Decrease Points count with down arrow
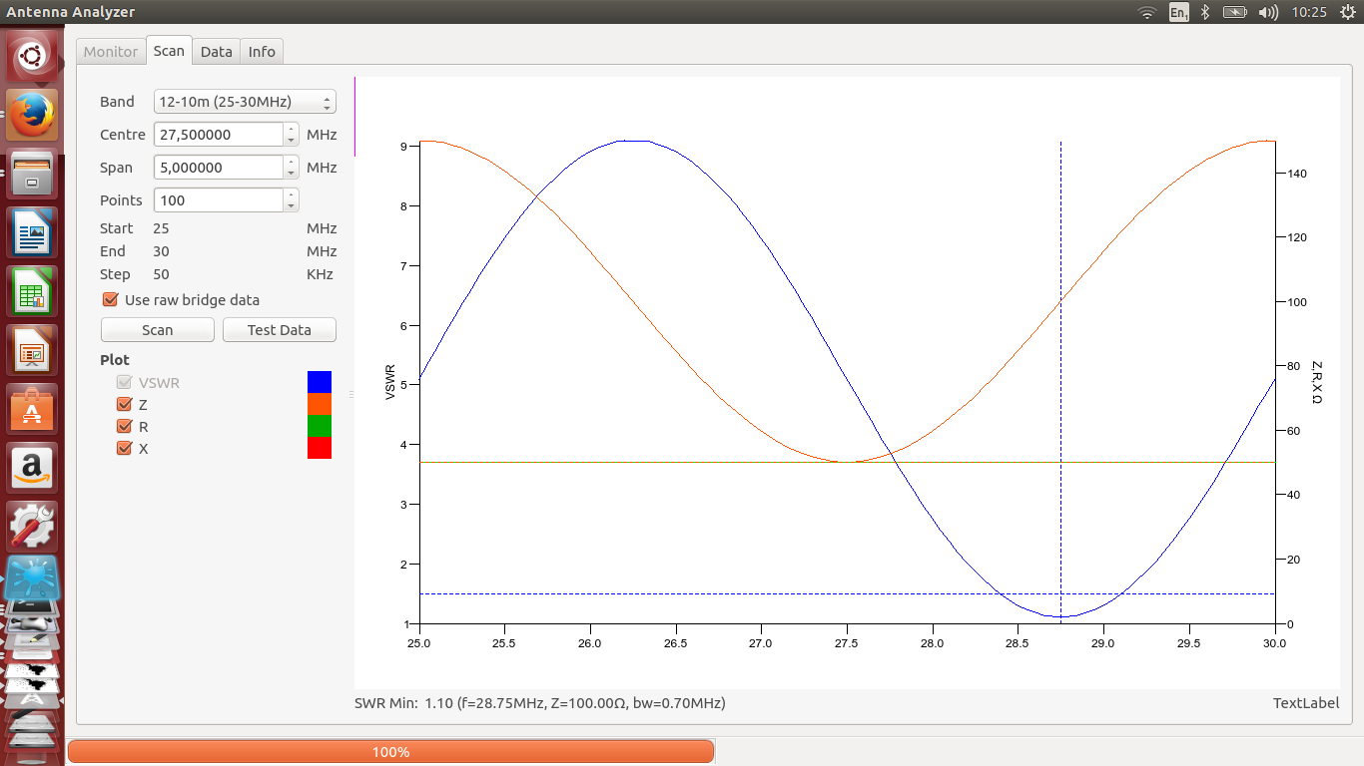Screen dimensions: 1364x766 pyautogui.click(x=291, y=205)
